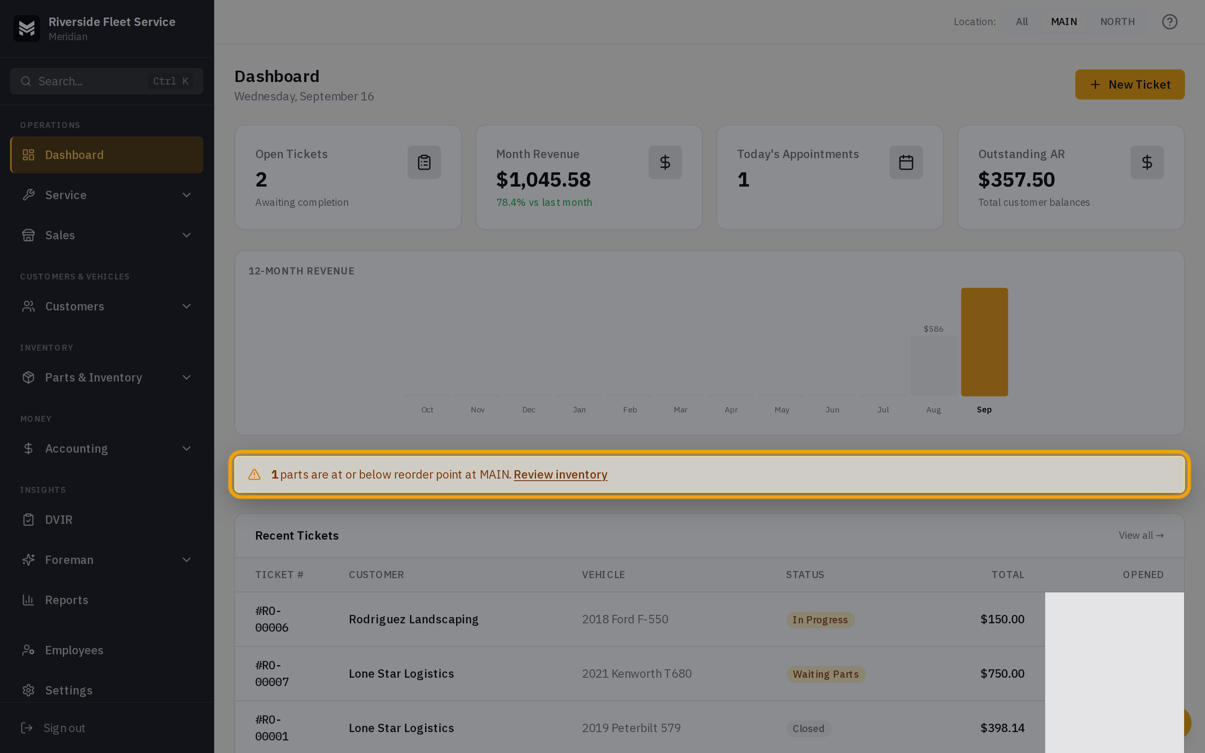1205x753 pixels.
Task: Follow the Review inventory link
Action: coord(560,475)
